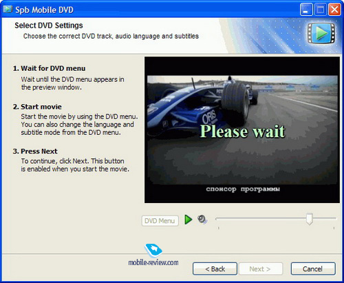Click the blue mobile-review arrow logo
The image size is (344, 283).
point(153,250)
